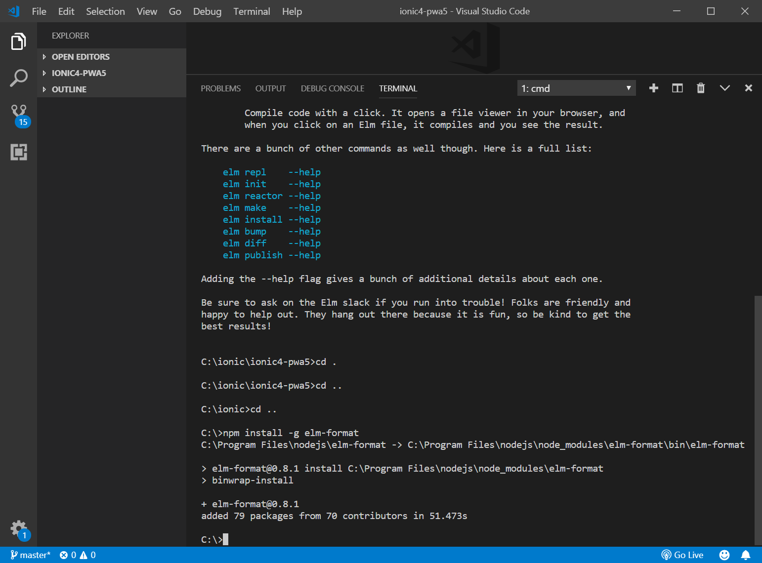The width and height of the screenshot is (762, 563).
Task: Open the Manage gear icon
Action: [x=18, y=529]
